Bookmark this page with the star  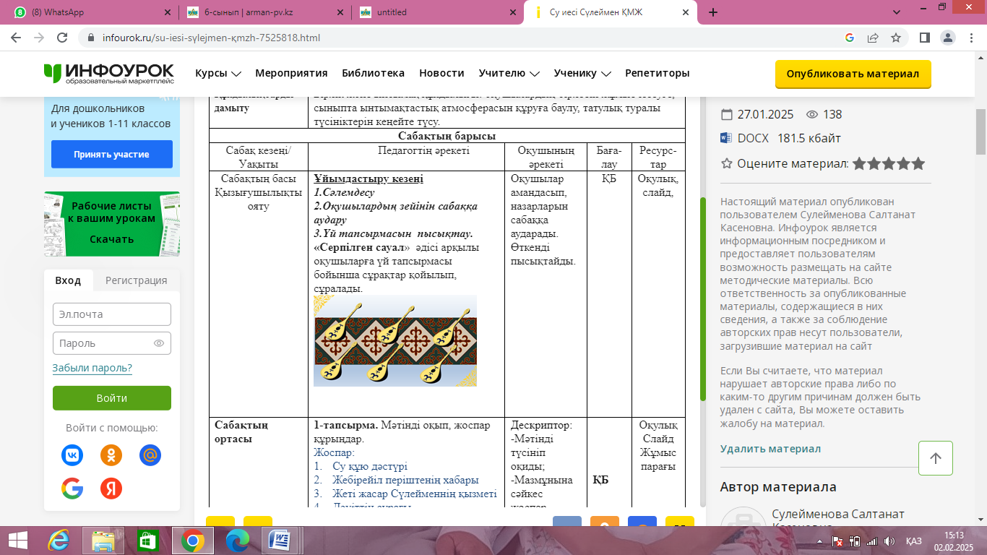click(896, 38)
